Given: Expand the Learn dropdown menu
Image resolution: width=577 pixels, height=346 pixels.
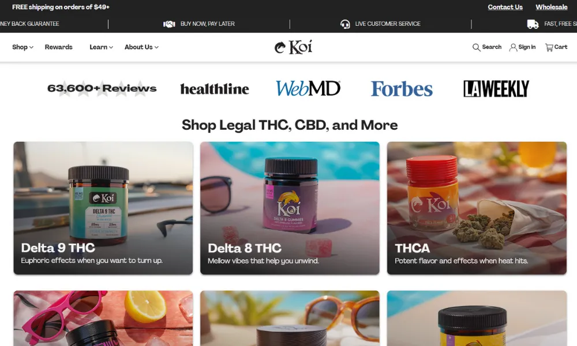Looking at the screenshot, I should pos(101,47).
